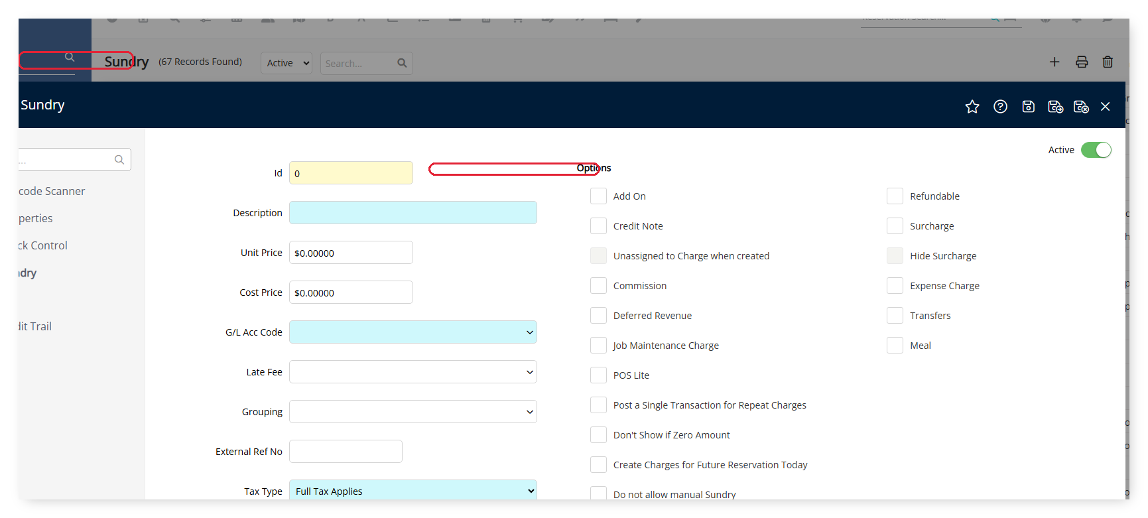Open the G/L Acc Code dropdown
Image resolution: width=1148 pixels, height=518 pixels.
tap(413, 332)
